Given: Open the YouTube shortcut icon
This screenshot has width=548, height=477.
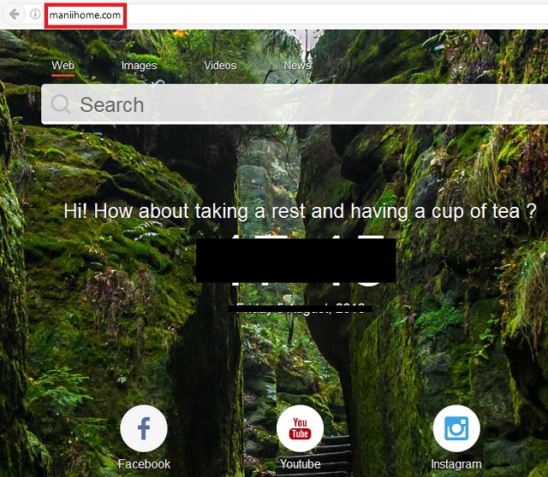Looking at the screenshot, I should coord(300,428).
